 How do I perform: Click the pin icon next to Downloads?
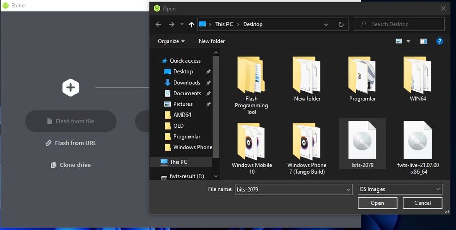tap(208, 83)
